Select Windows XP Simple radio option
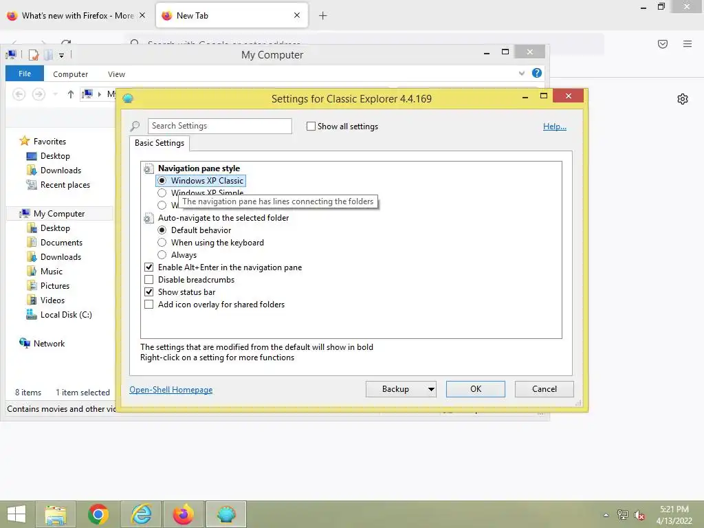This screenshot has height=528, width=704. pyautogui.click(x=162, y=193)
